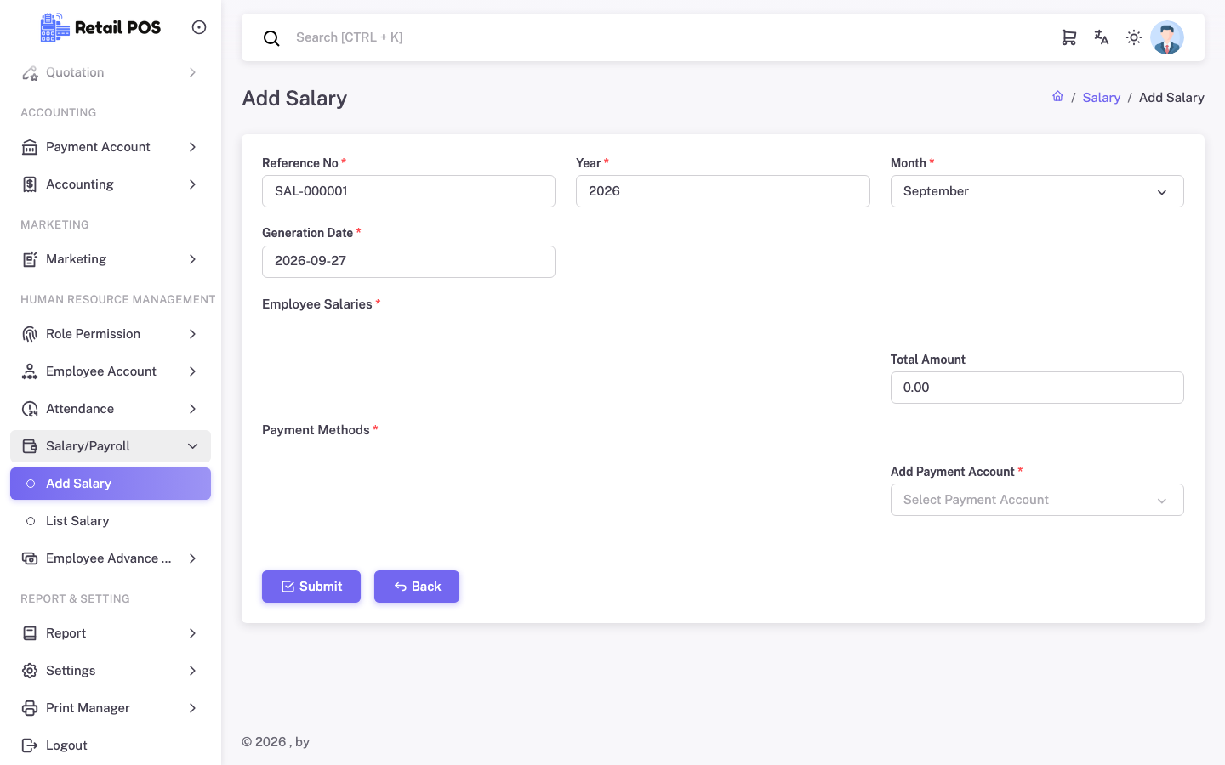Click the Settings gear icon

point(30,671)
